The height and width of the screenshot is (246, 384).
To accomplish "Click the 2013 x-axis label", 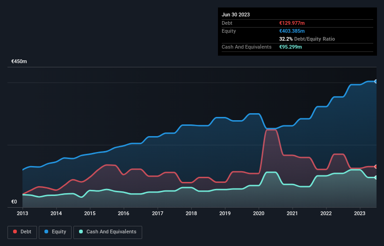I will click(x=22, y=213).
